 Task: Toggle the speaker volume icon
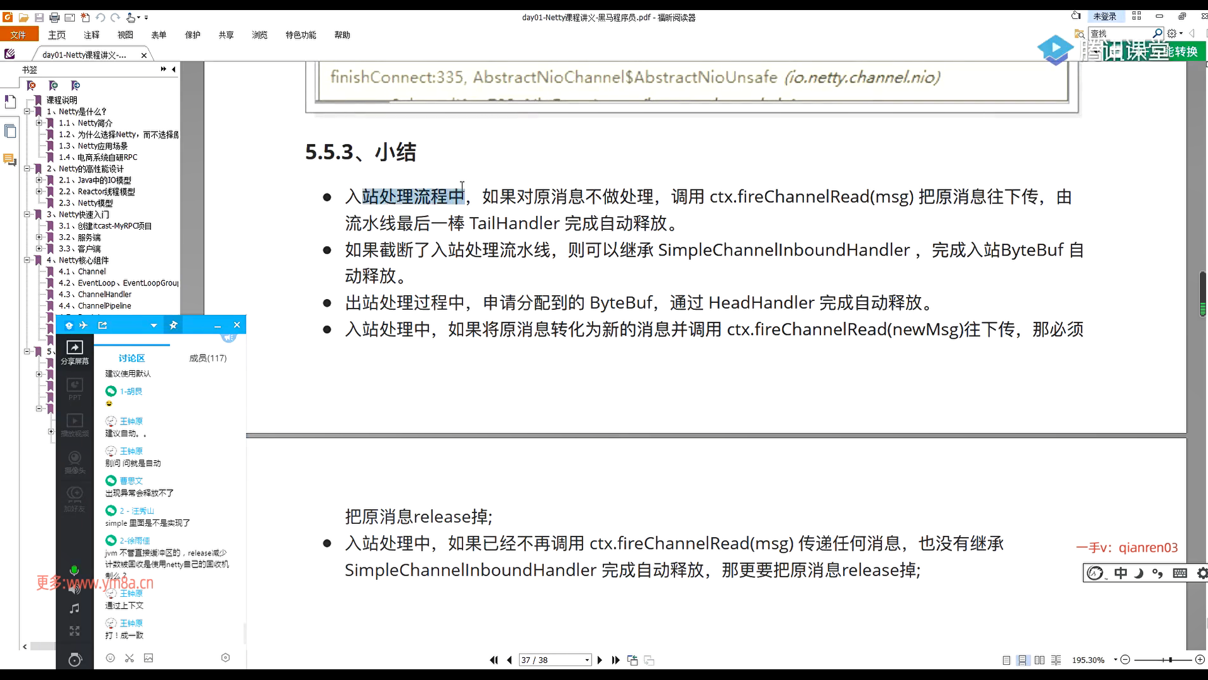pyautogui.click(x=74, y=589)
